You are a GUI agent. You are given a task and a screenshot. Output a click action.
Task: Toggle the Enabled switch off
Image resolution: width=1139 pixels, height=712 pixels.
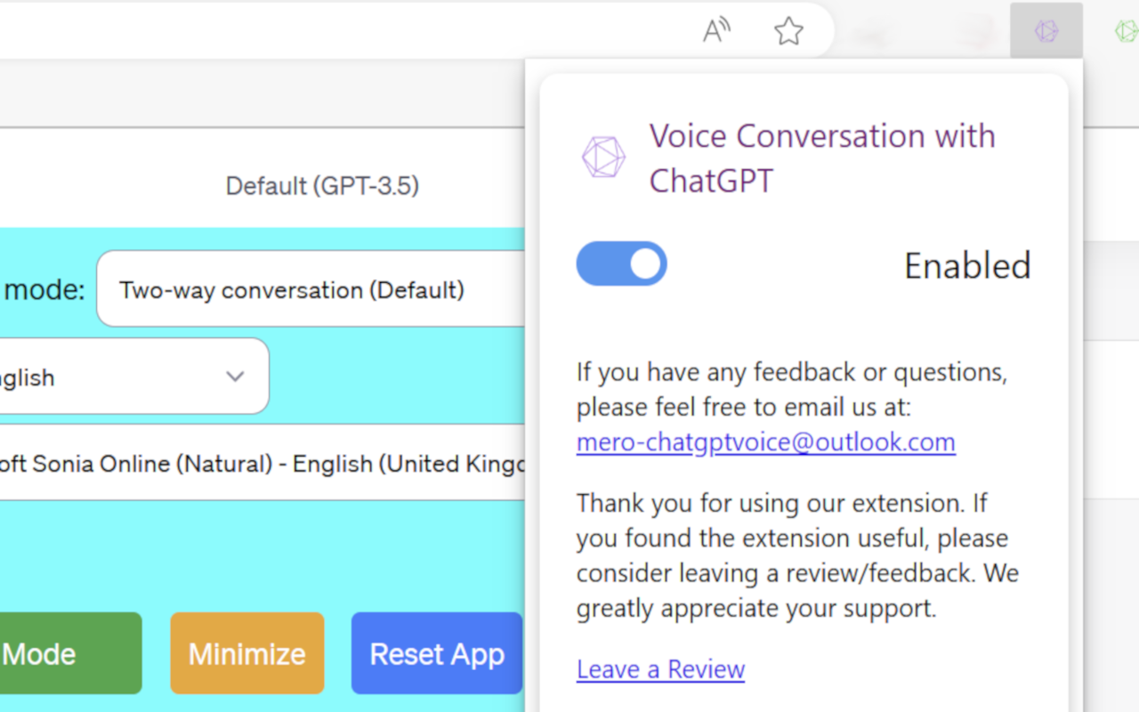(622, 263)
